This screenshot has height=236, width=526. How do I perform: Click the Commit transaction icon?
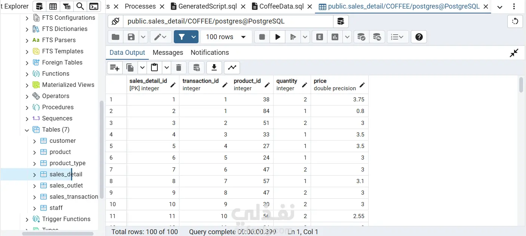[x=361, y=37]
